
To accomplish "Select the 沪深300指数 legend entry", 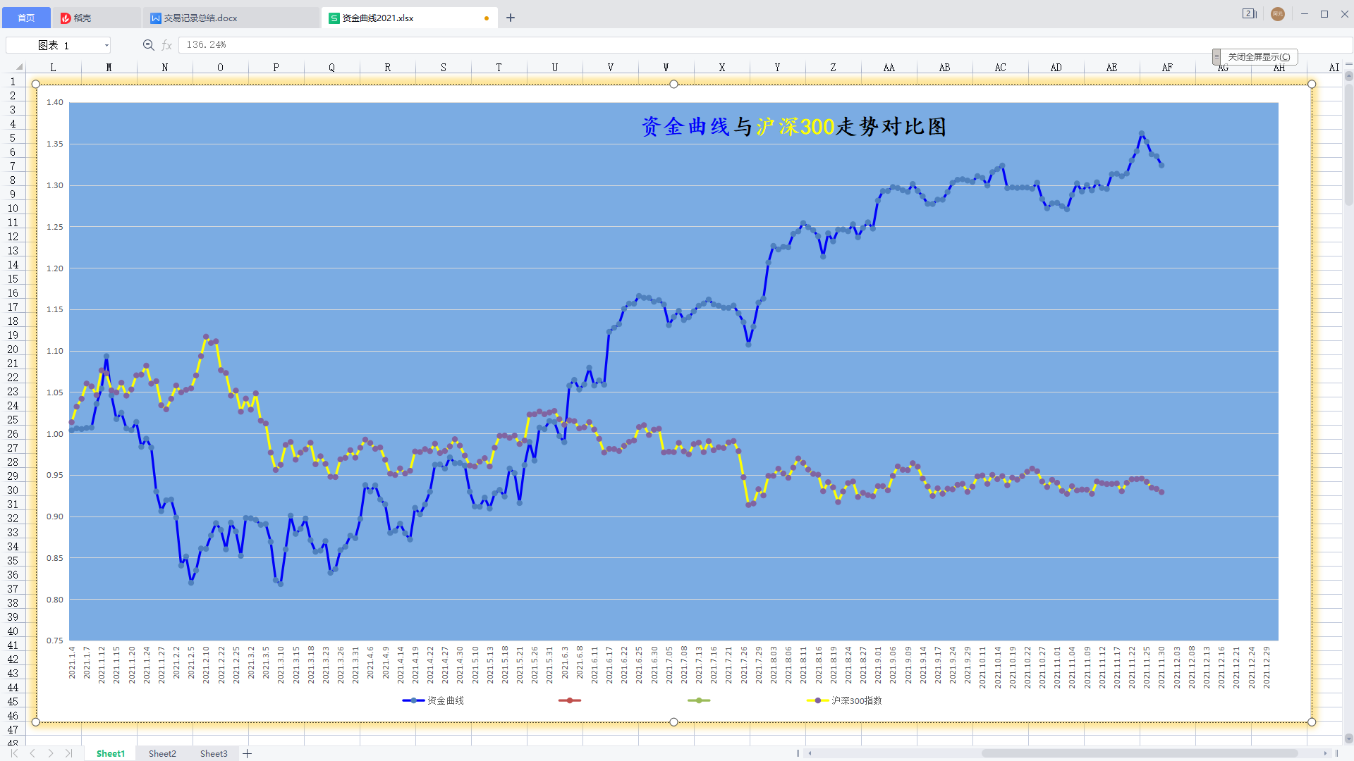I will (x=855, y=700).
